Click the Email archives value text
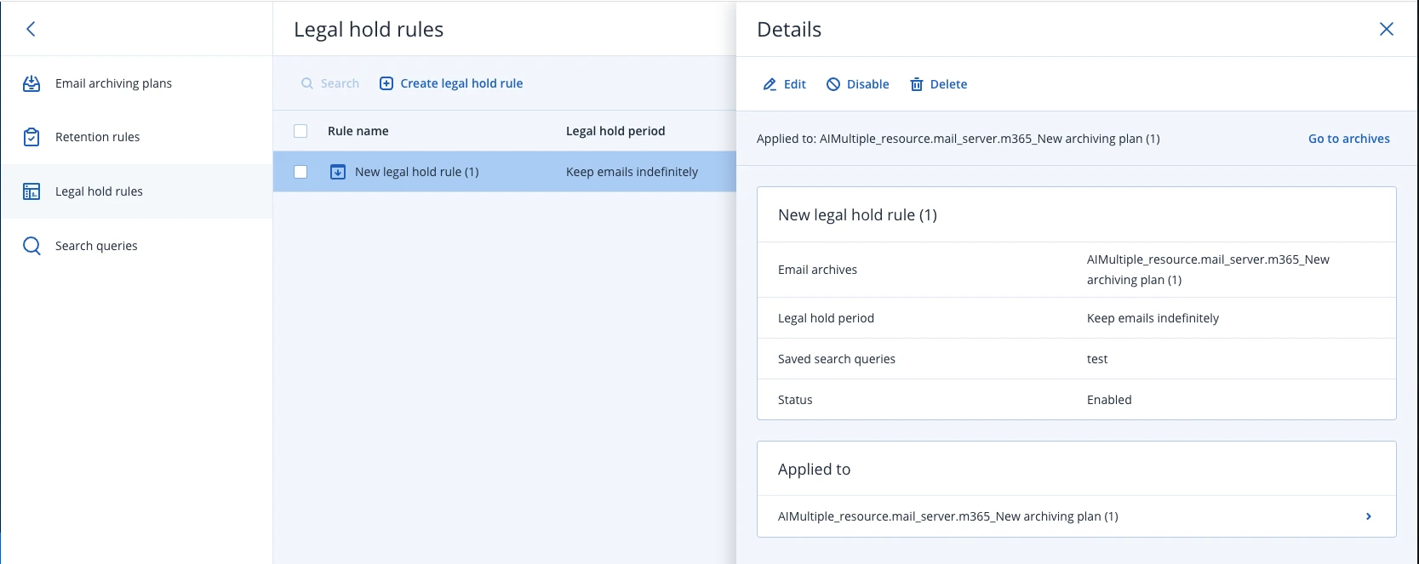 1208,270
